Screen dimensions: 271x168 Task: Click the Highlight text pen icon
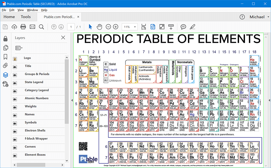(193, 27)
